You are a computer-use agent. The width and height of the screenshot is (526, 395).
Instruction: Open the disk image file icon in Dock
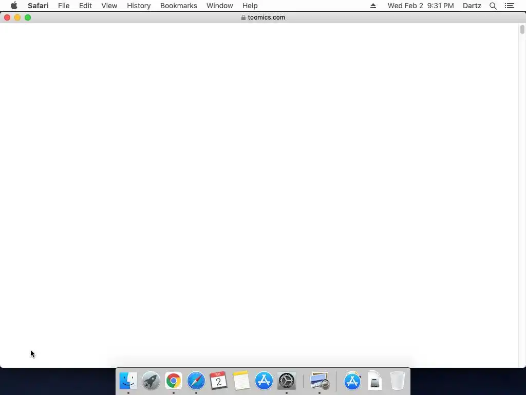[x=374, y=381]
